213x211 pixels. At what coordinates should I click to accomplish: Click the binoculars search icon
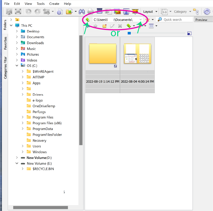click(x=82, y=11)
